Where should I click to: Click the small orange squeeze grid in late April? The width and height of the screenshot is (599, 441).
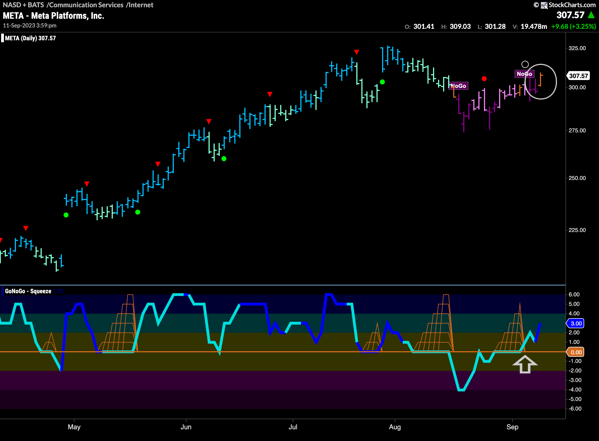pos(49,342)
